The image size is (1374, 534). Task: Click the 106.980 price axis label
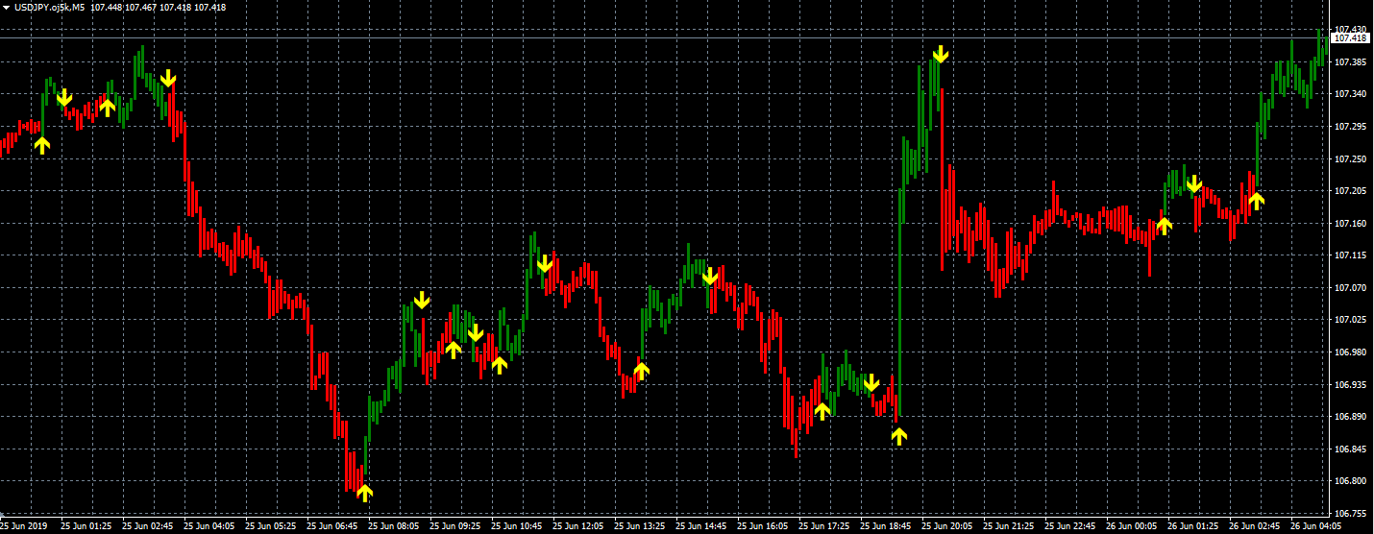pyautogui.click(x=1351, y=352)
